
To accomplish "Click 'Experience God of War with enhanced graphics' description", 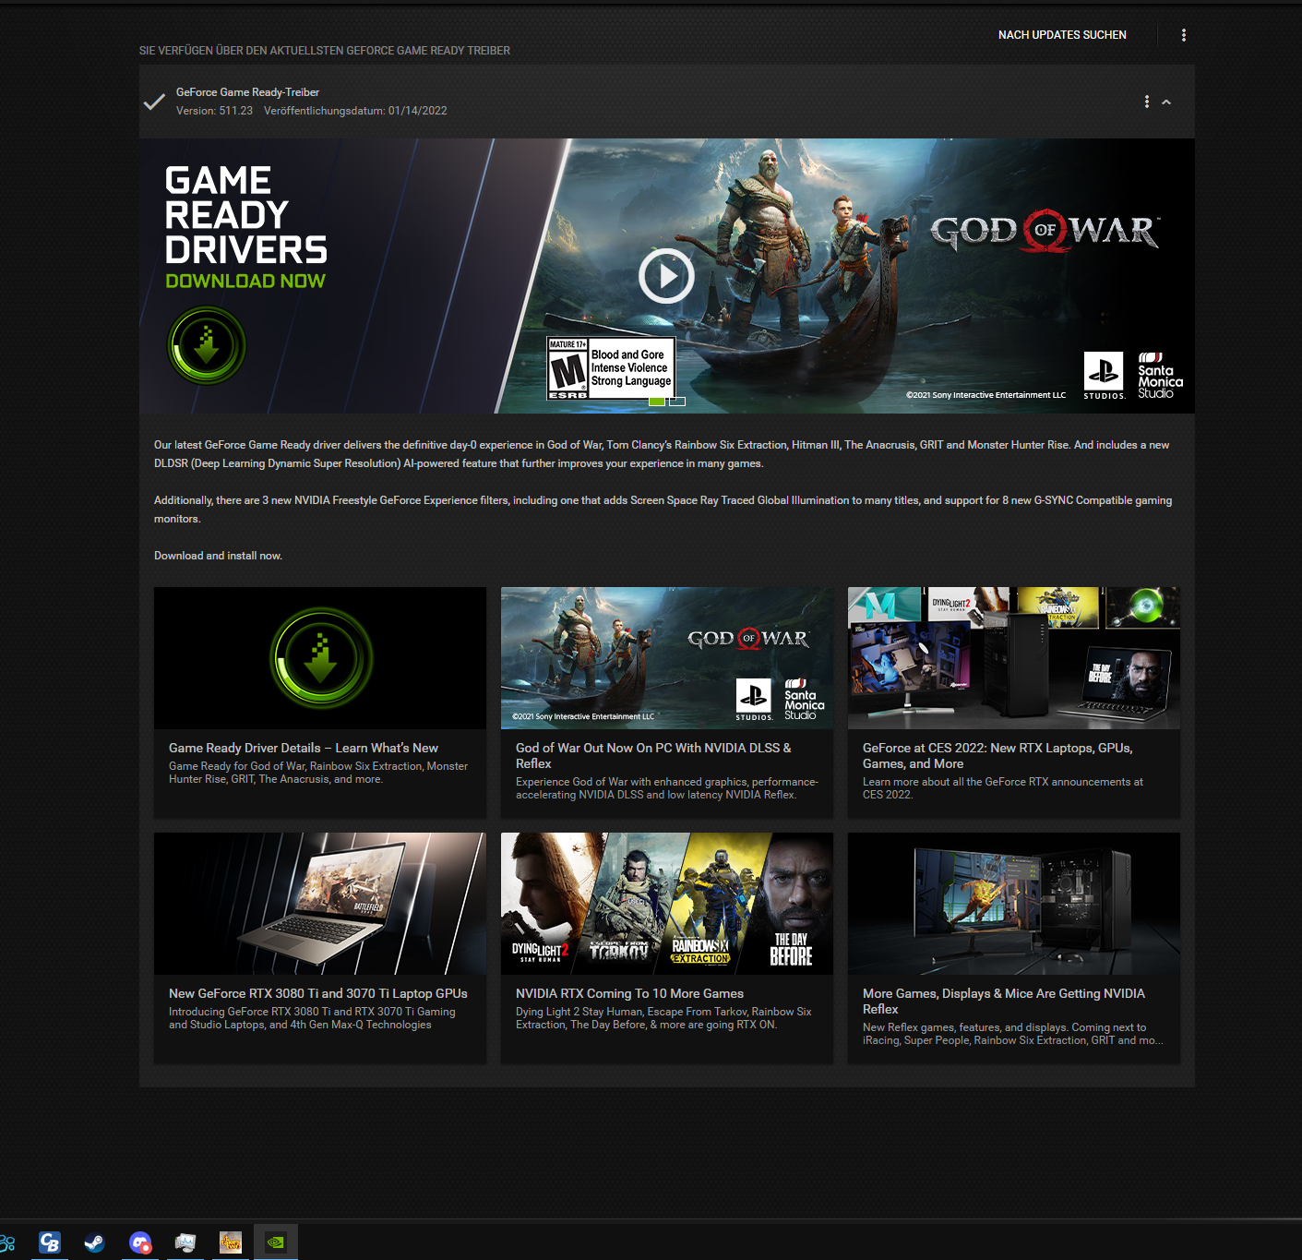I will pos(667,788).
